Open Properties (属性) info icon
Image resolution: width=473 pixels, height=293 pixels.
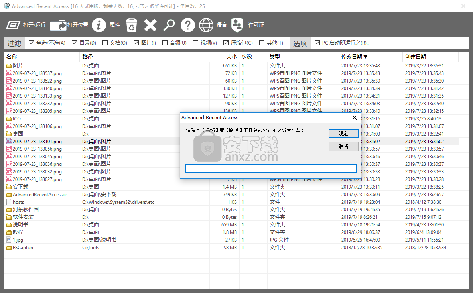click(x=99, y=25)
